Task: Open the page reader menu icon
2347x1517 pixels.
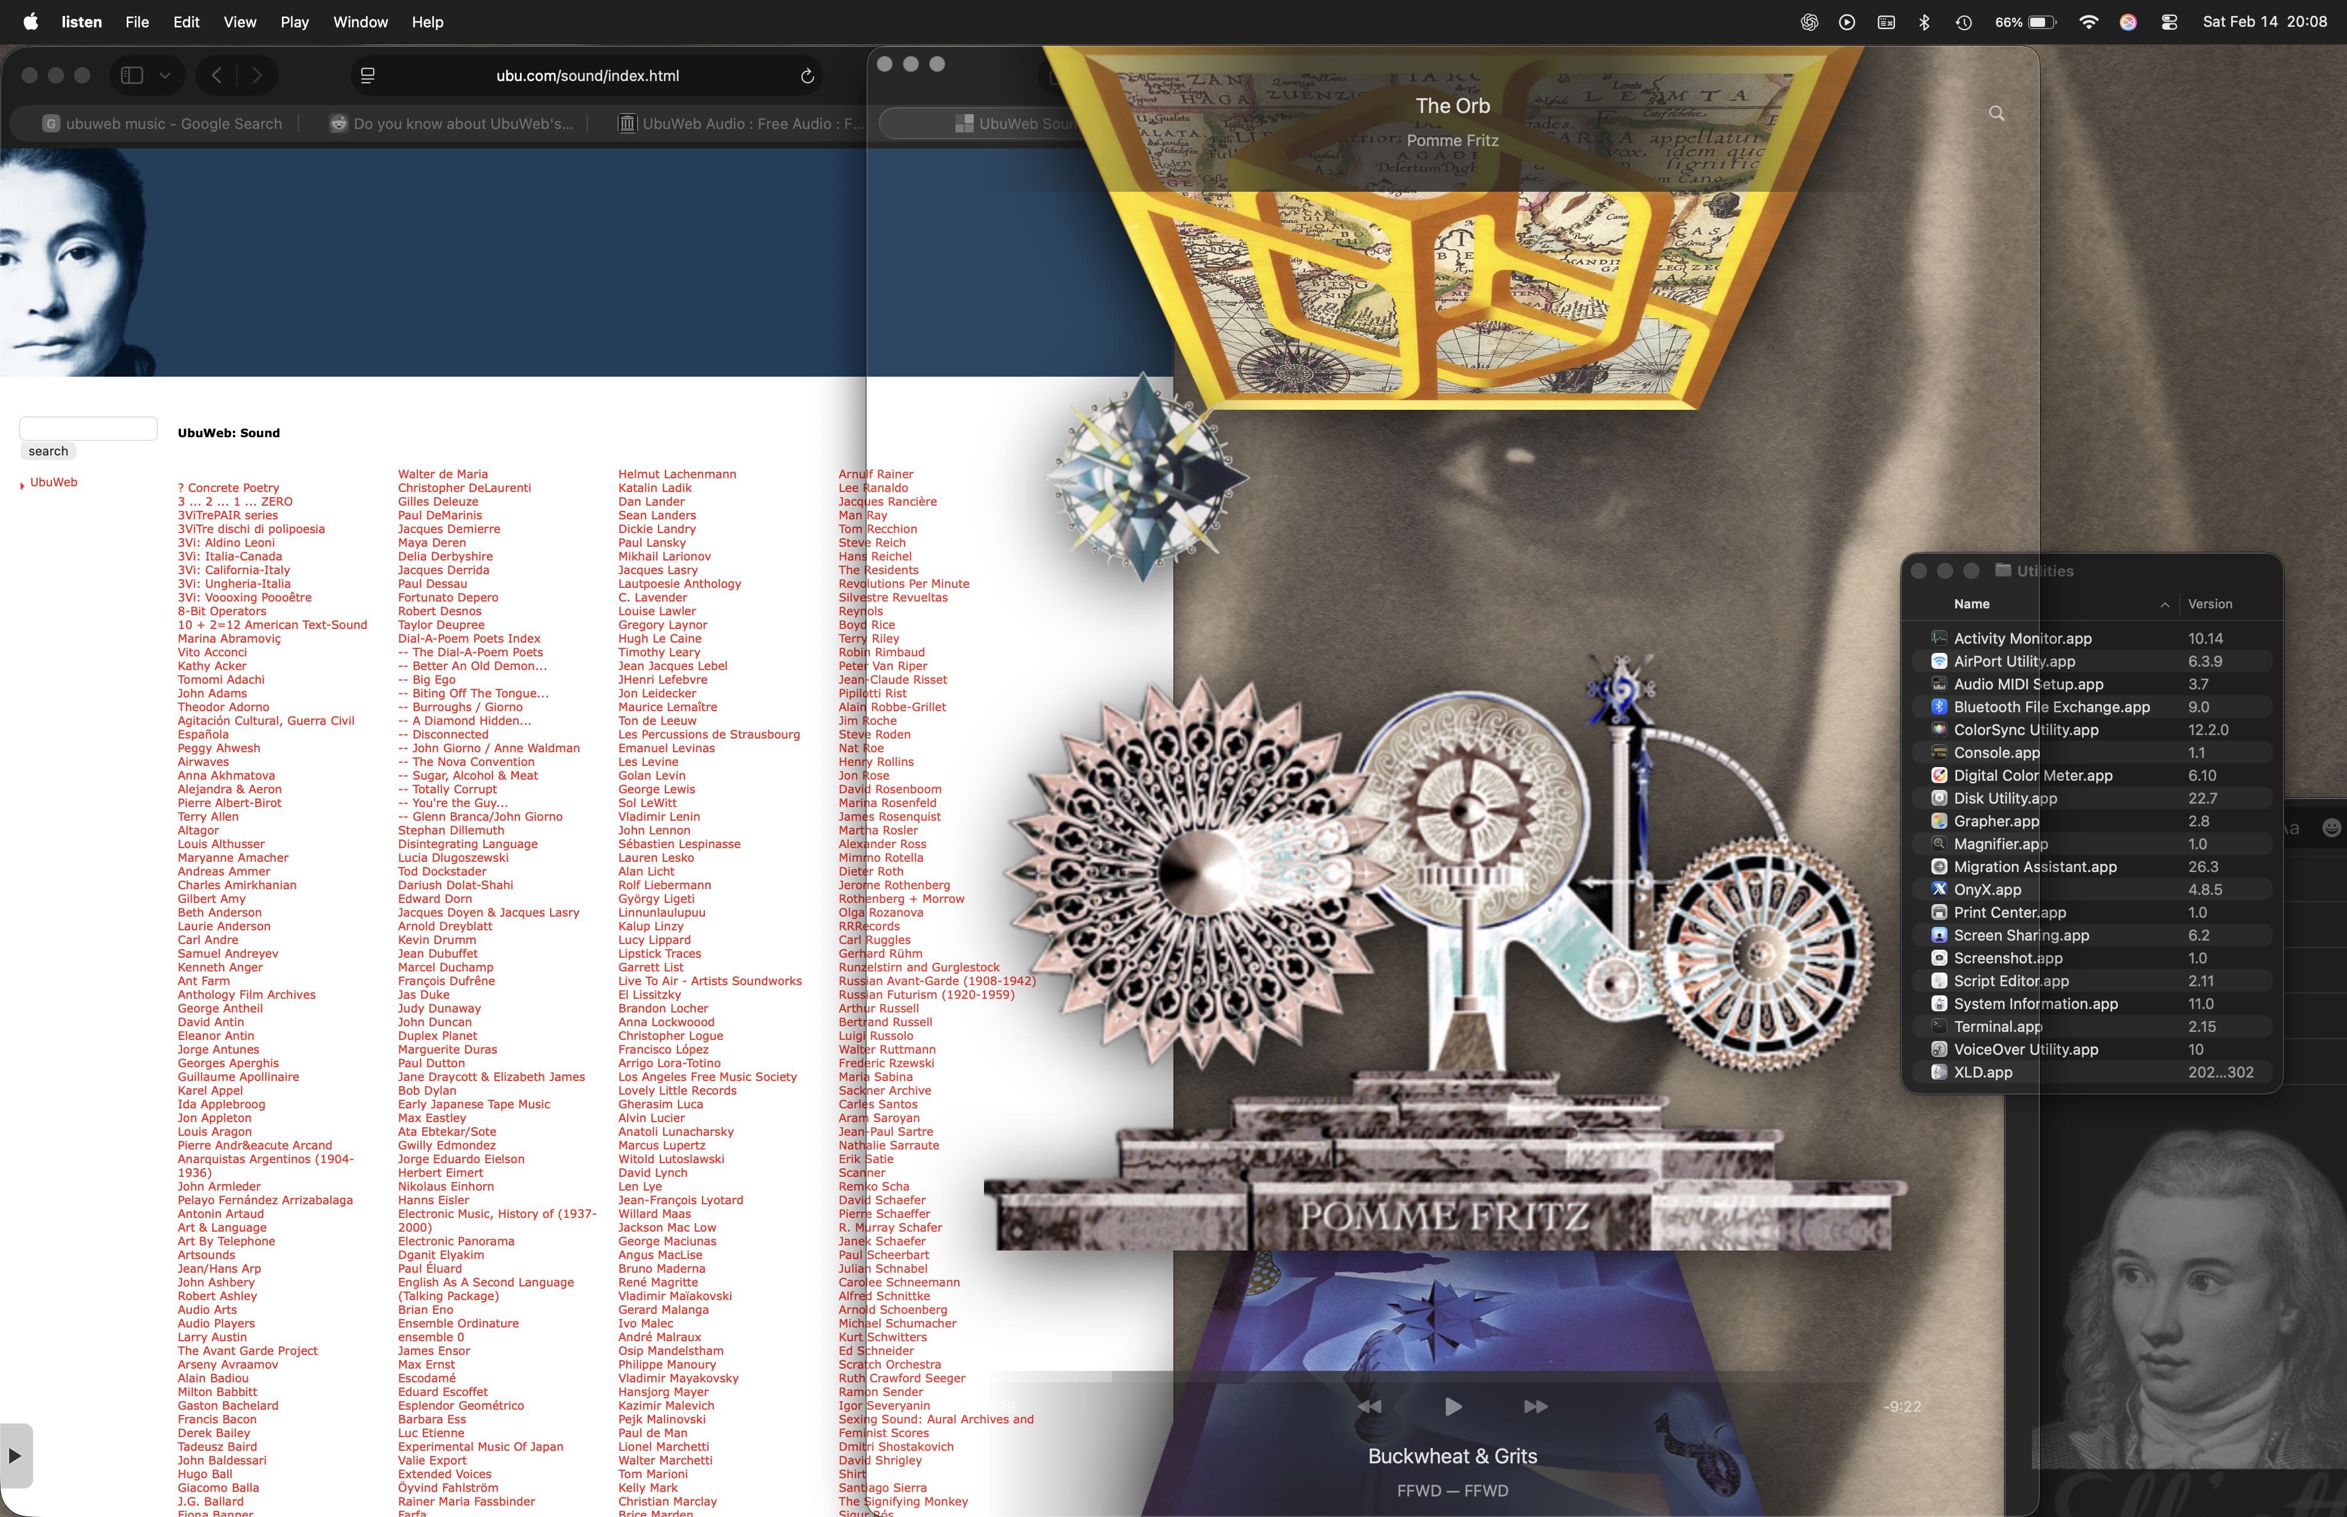Action: tap(368, 76)
